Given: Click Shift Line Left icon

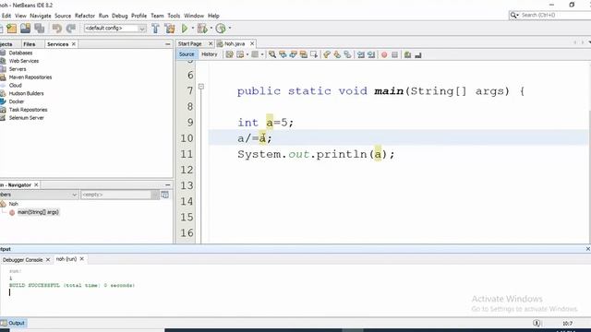Looking at the screenshot, I should click(361, 54).
